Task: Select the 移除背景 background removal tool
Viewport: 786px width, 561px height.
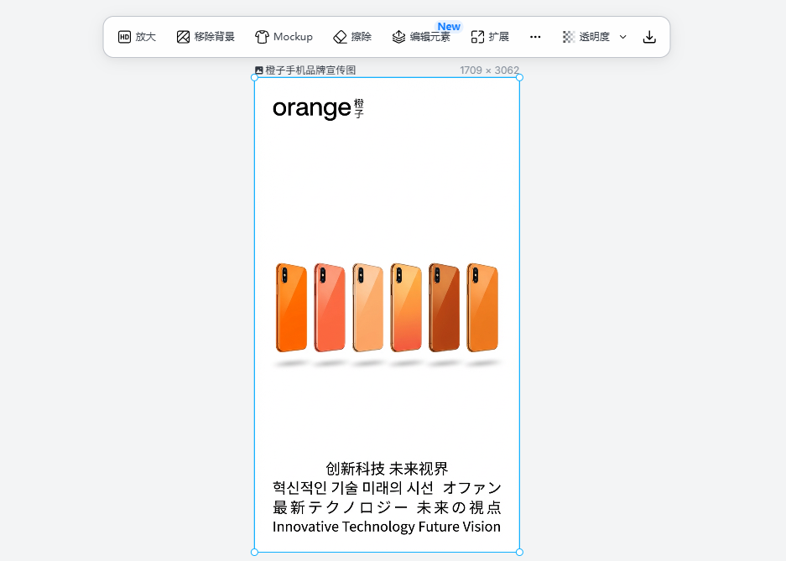Action: coord(206,37)
